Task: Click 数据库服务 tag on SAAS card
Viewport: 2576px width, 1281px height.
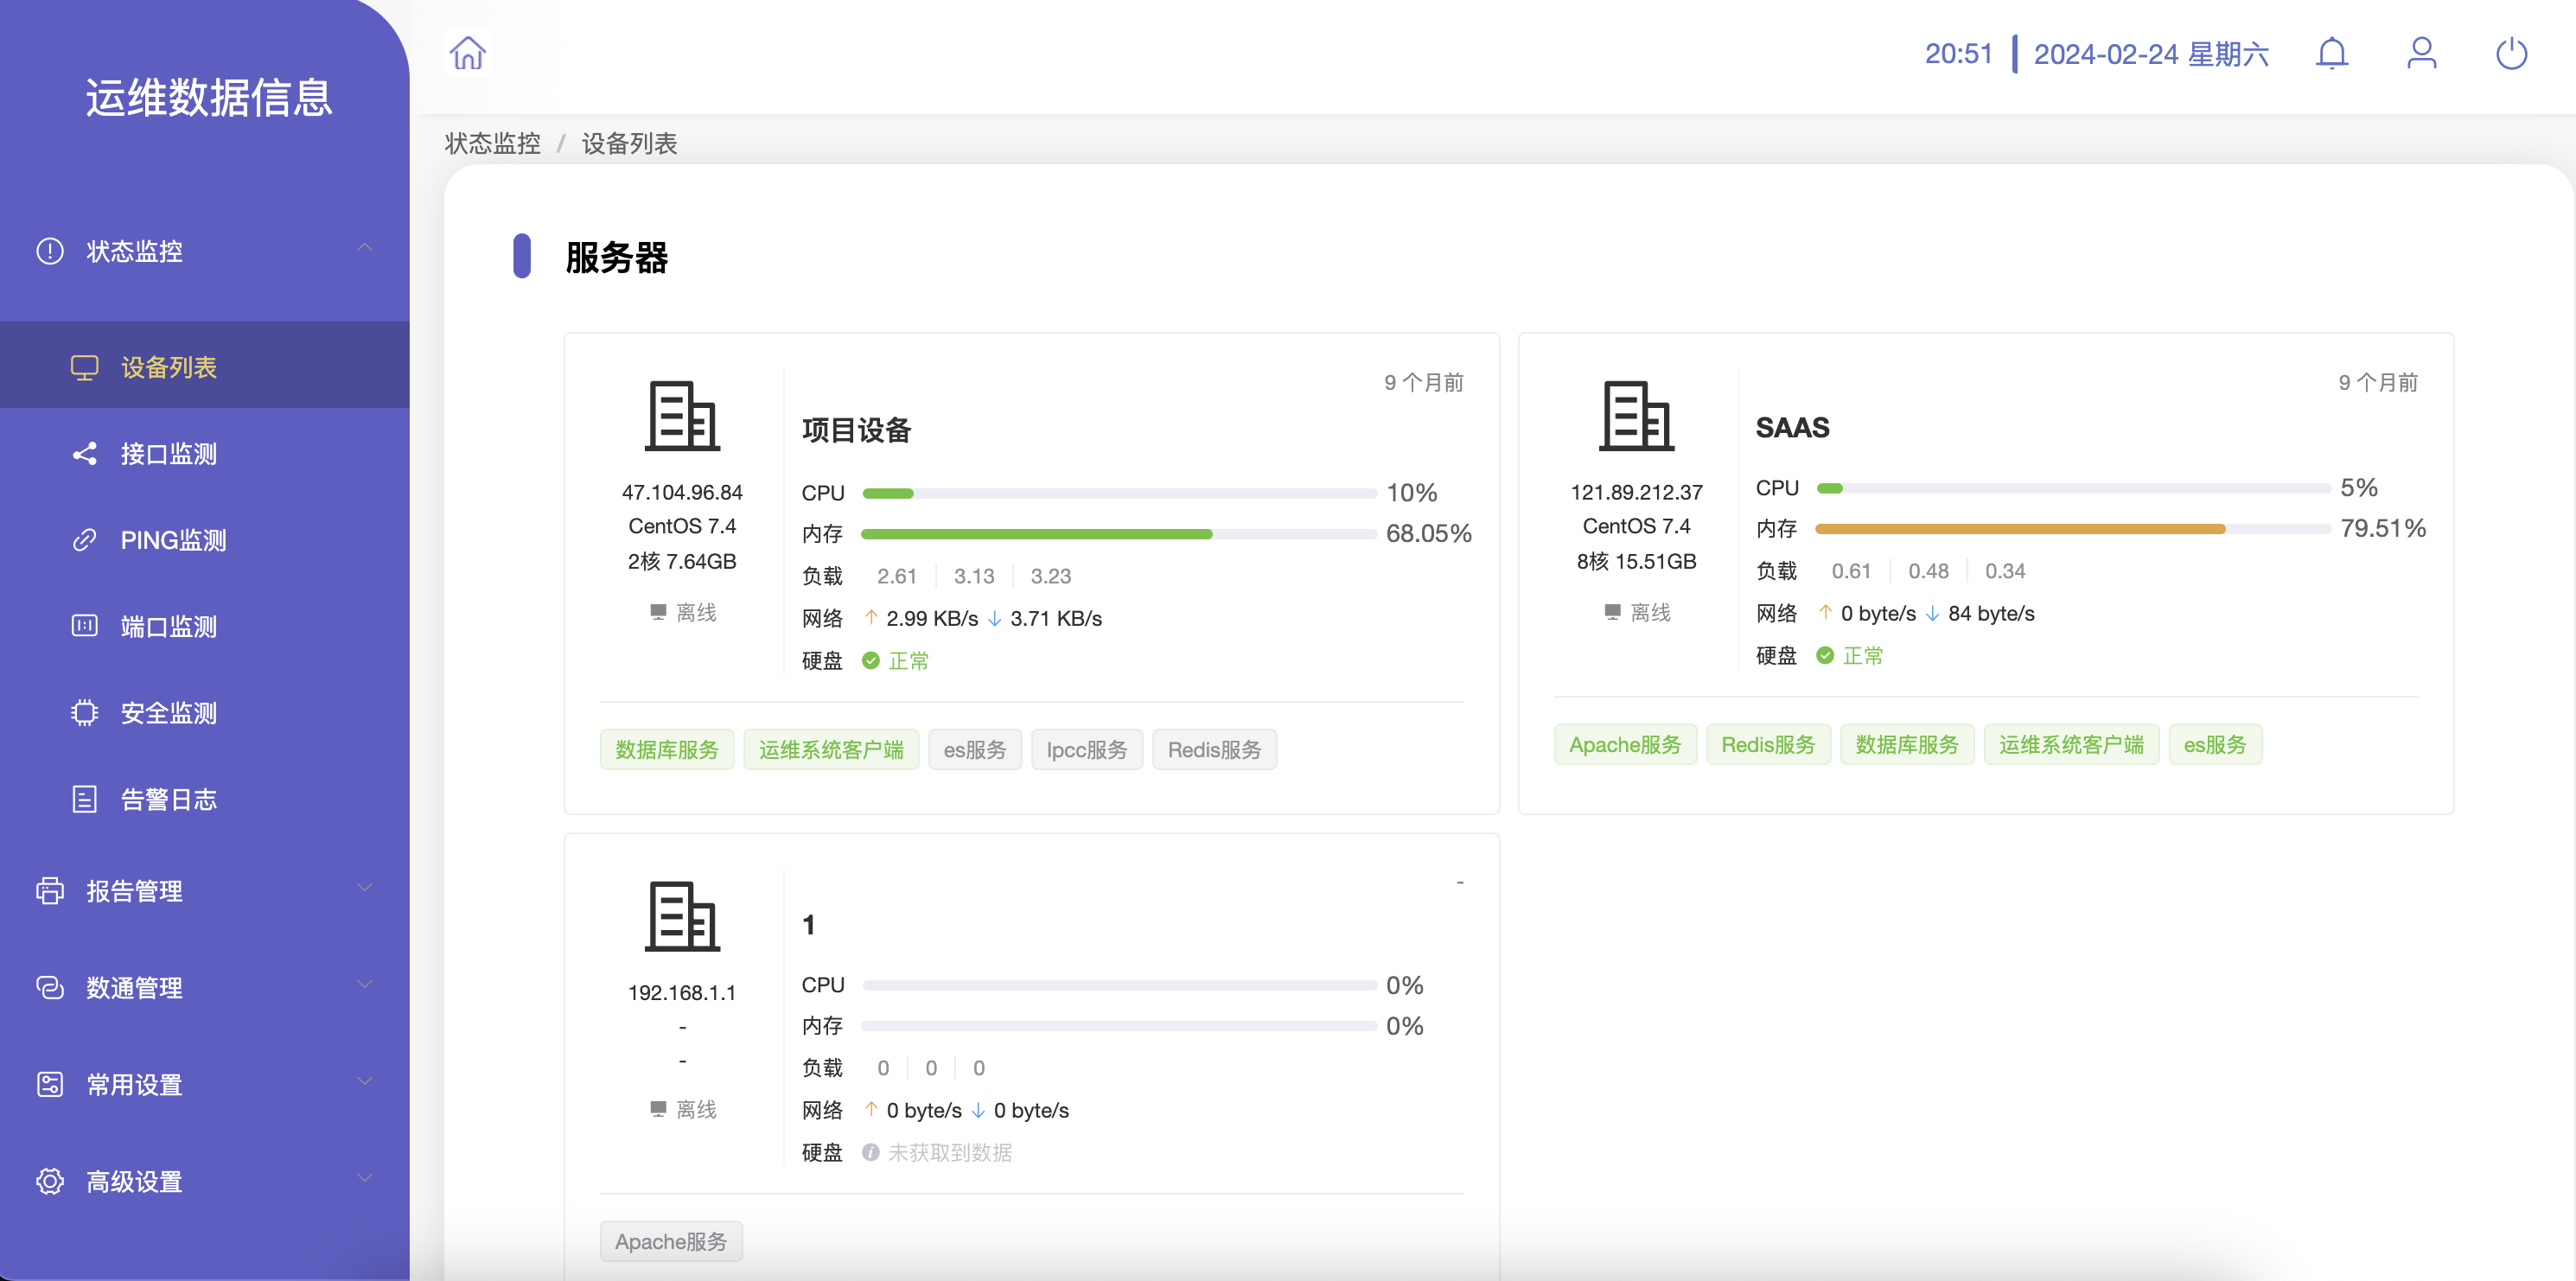Action: tap(1906, 744)
